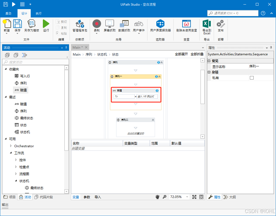The image size is (276, 216).
Task: Switch to 大纲 (Outline) tab
Action: [230, 197]
